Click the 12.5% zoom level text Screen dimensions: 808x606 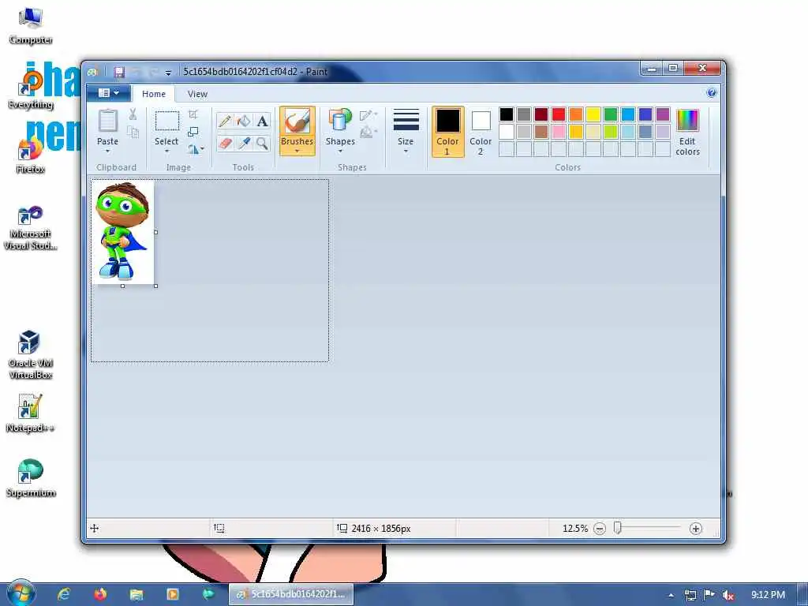coord(575,529)
